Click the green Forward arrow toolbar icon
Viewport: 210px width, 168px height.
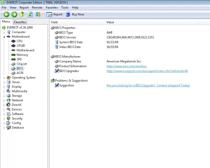14,14
